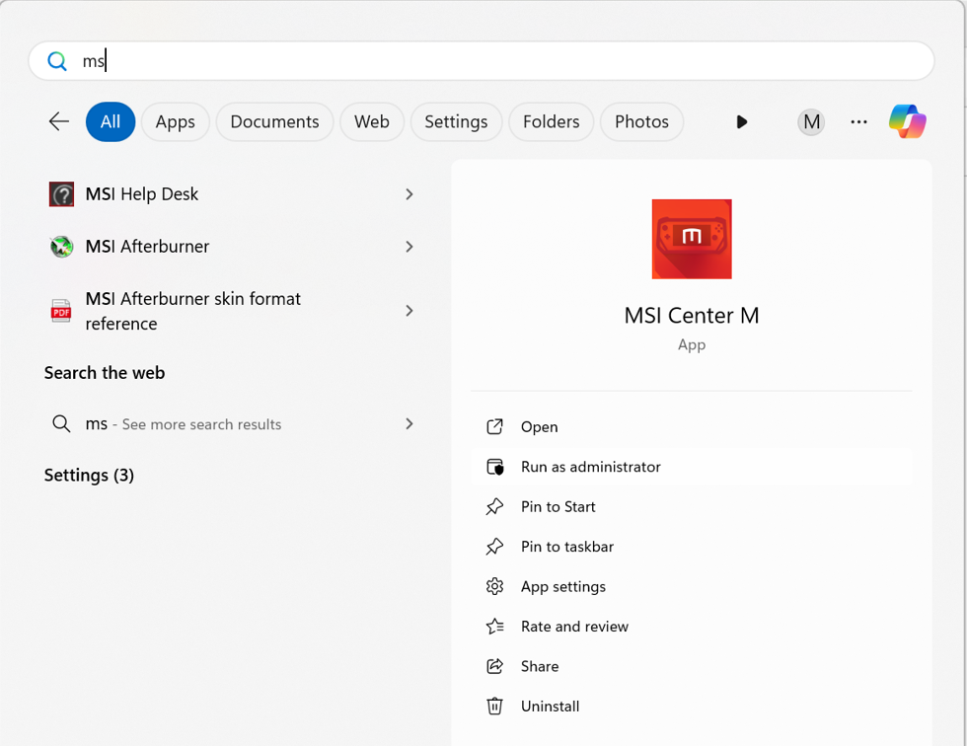Launch MSI Afterburner from results

coord(147,247)
